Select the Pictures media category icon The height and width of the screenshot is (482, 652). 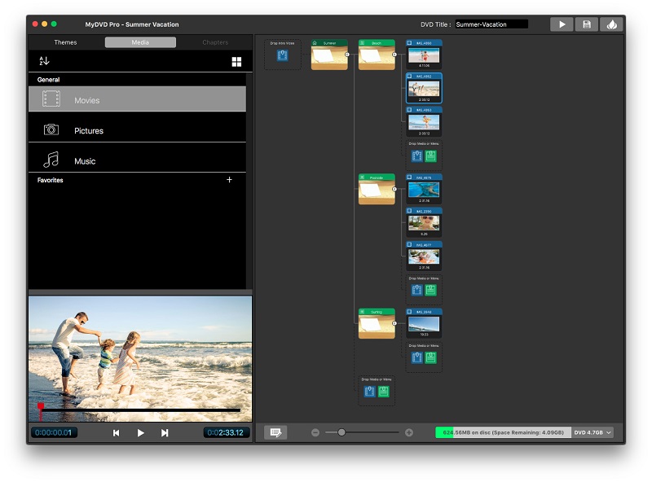tap(52, 130)
